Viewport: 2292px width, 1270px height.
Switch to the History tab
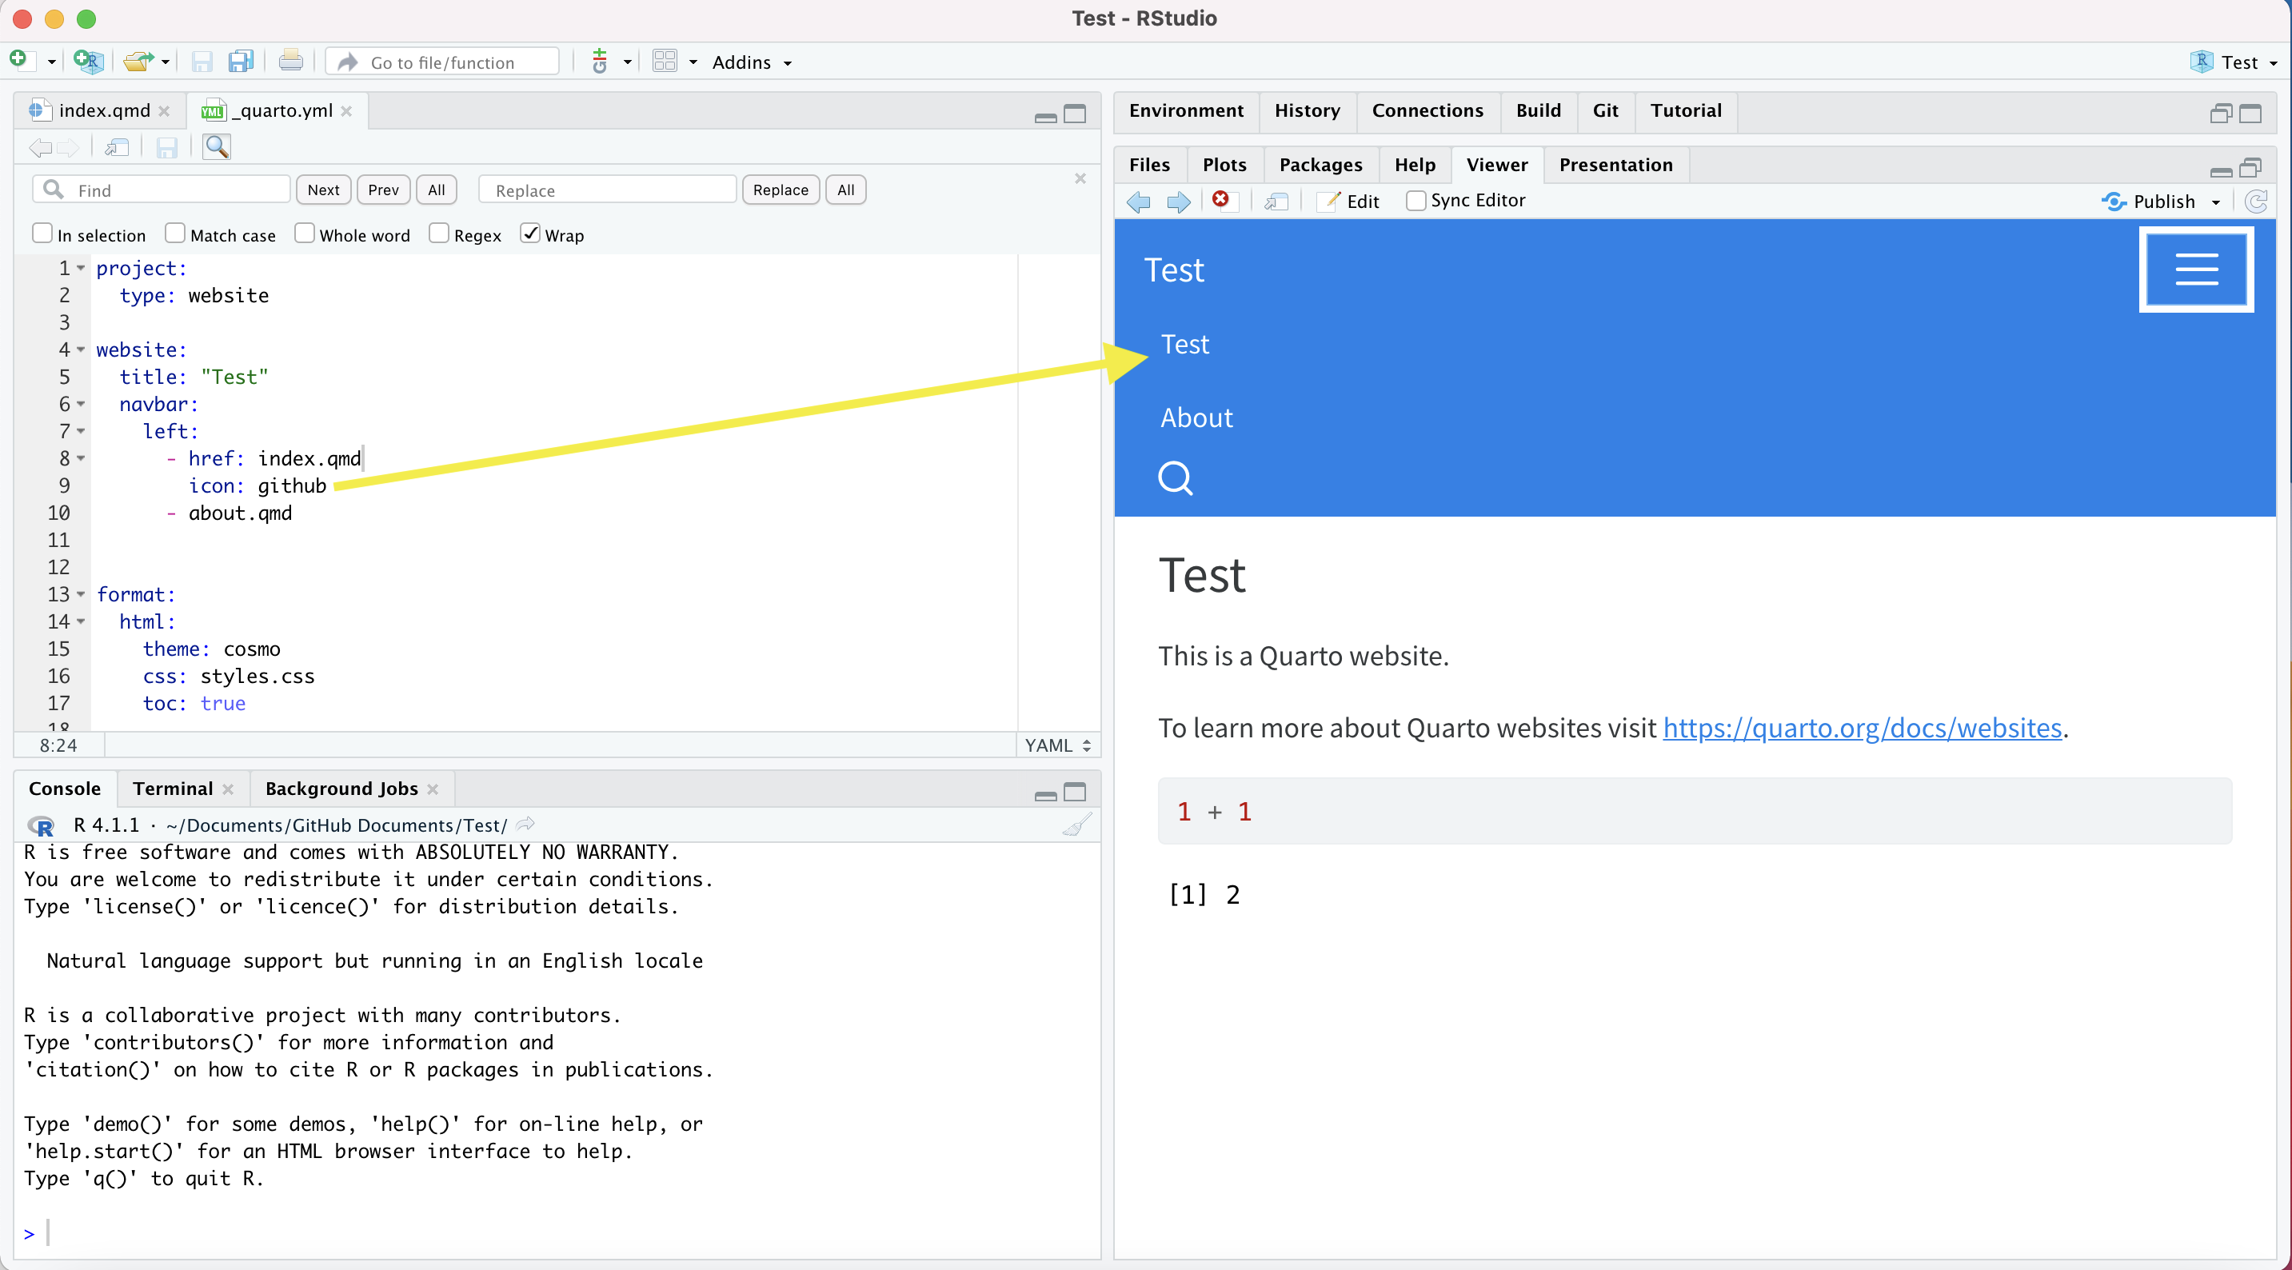1307,110
